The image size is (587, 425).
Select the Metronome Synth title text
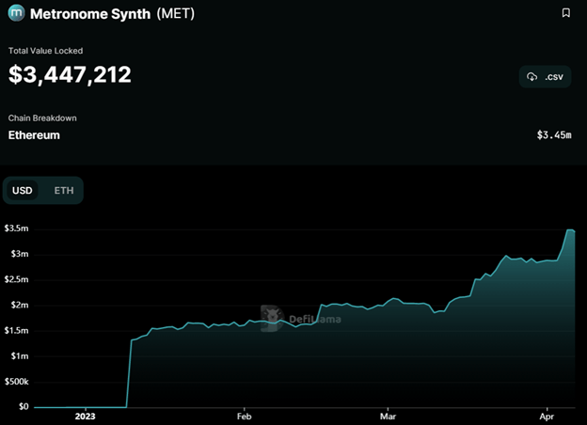[90, 14]
